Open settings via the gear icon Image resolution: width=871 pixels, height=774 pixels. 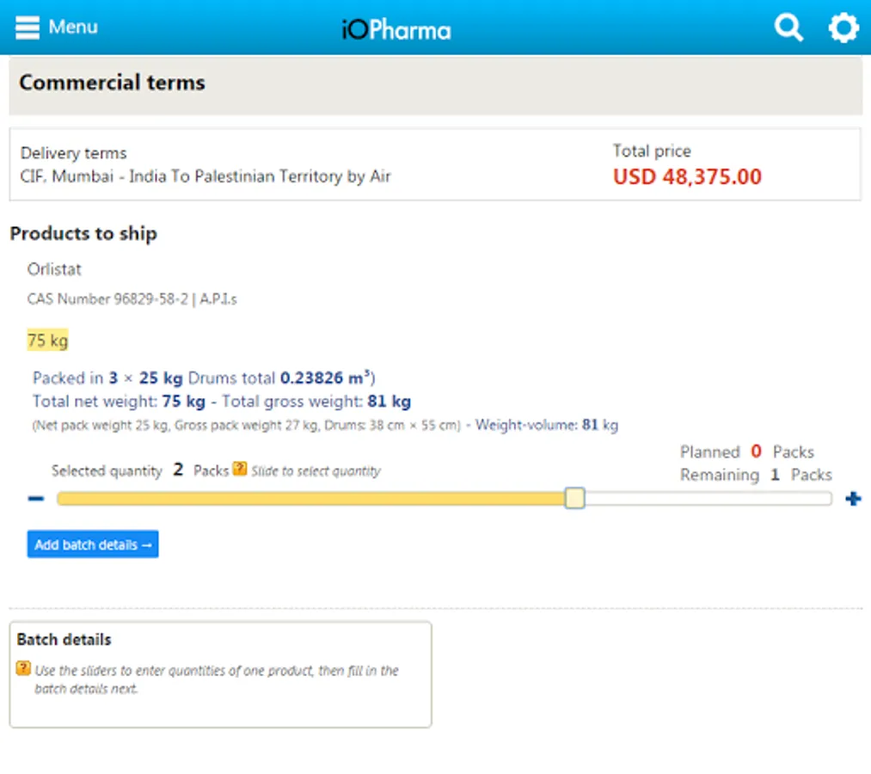tap(843, 28)
